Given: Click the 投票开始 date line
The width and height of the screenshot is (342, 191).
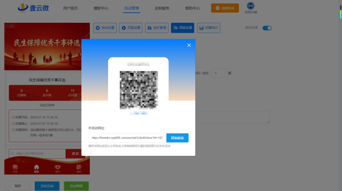Looking at the screenshot, I should [35, 117].
